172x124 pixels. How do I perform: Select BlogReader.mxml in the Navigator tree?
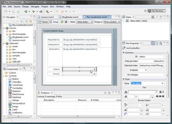[x=20, y=37]
